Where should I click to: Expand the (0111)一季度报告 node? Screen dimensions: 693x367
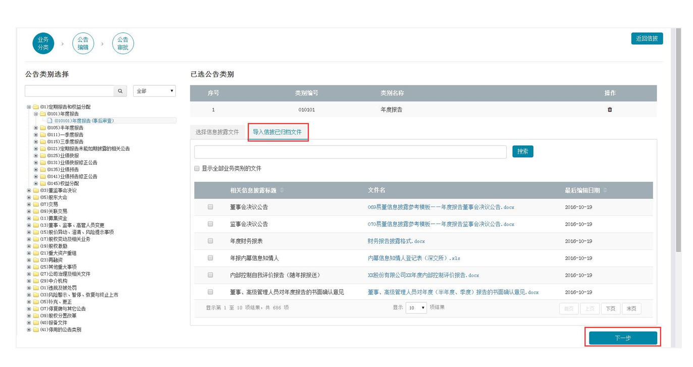pos(36,135)
